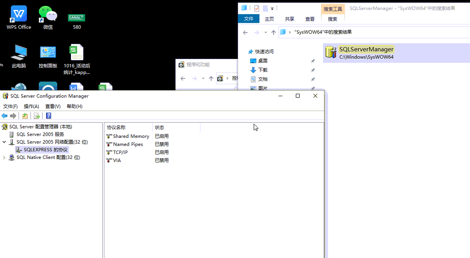The width and height of the screenshot is (470, 258).
Task: Open Explorer quick access toolbar customize dropdown
Action: [272, 9]
